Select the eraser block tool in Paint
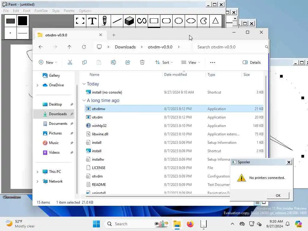Screen dimensions: 308x231 tap(129, 21)
